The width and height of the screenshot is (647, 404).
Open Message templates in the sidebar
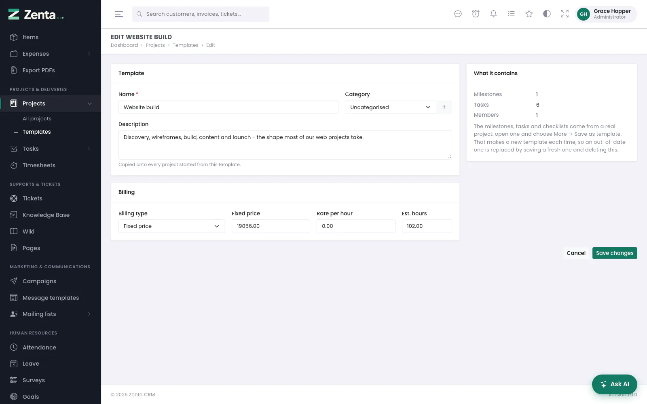tap(51, 298)
